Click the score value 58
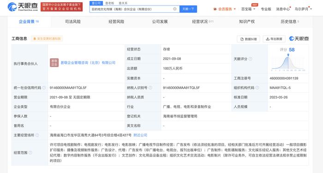The height and width of the screenshot is (173, 323). click(292, 50)
